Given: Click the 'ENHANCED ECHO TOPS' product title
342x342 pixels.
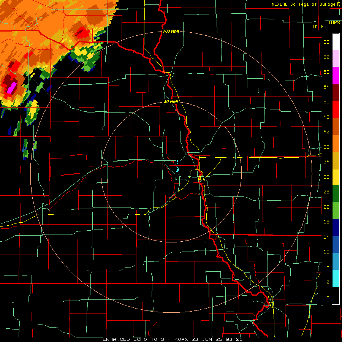Looking at the screenshot, I should (x=133, y=339).
